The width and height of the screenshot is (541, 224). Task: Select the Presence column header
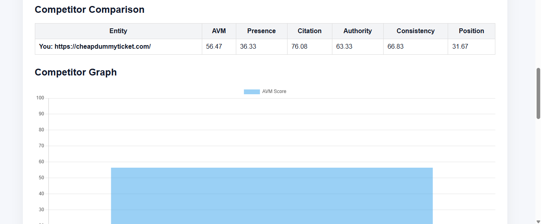(261, 31)
